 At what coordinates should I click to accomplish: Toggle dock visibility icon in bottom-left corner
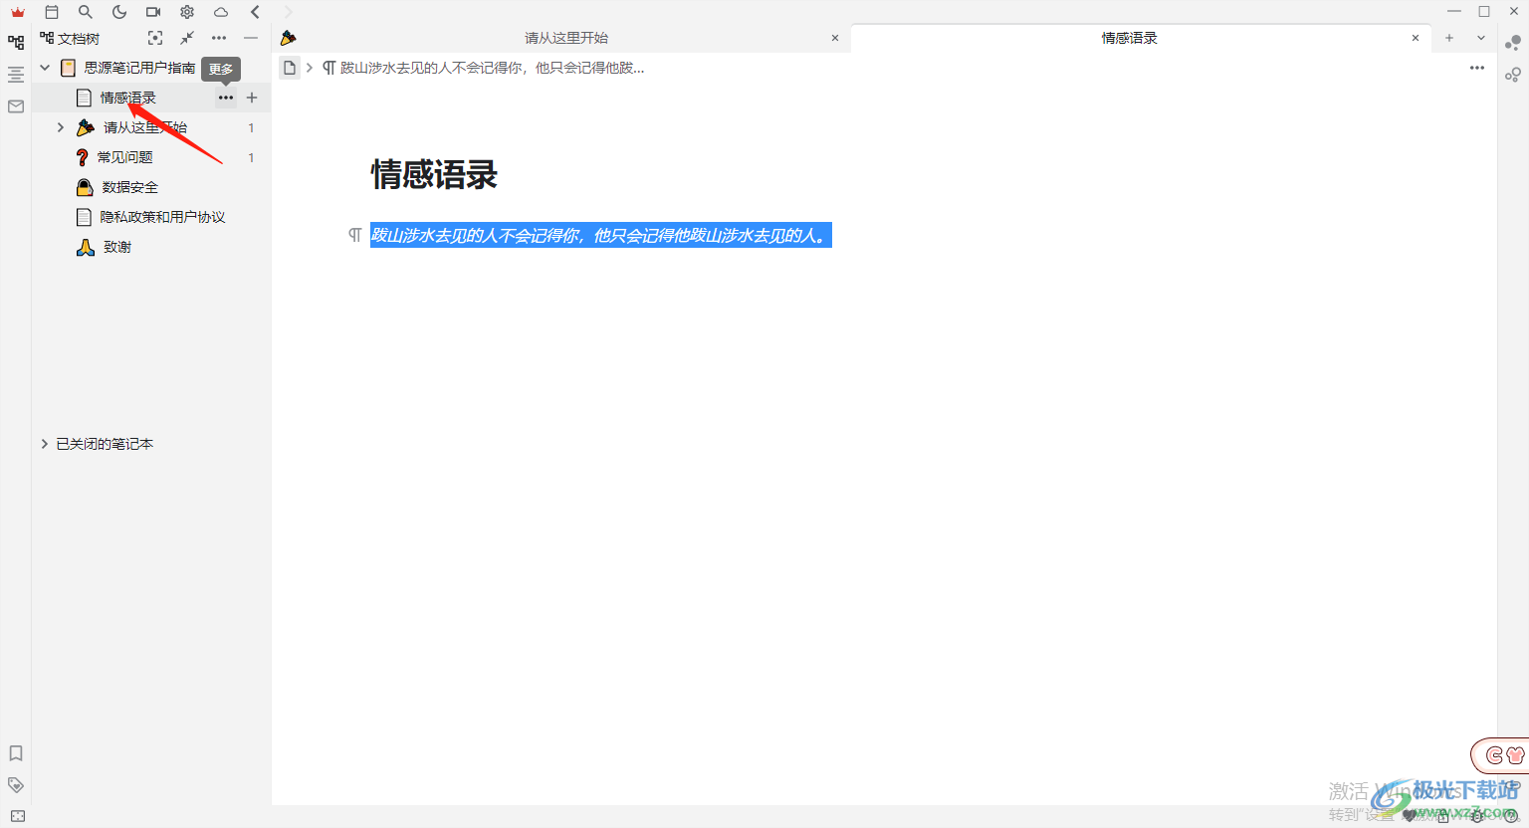coord(17,816)
